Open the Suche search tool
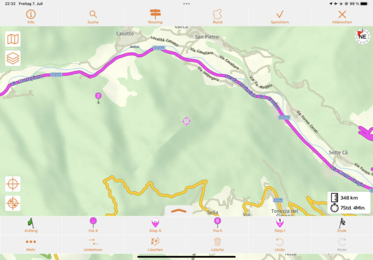The width and height of the screenshot is (373, 260). [93, 17]
